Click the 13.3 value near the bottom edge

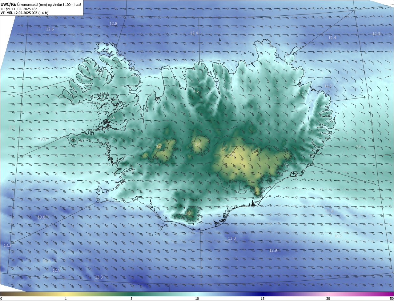(99, 277)
